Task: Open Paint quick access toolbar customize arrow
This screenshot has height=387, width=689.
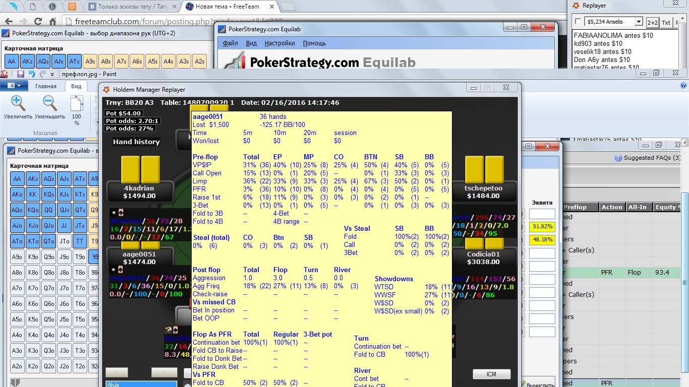Action: (x=52, y=74)
